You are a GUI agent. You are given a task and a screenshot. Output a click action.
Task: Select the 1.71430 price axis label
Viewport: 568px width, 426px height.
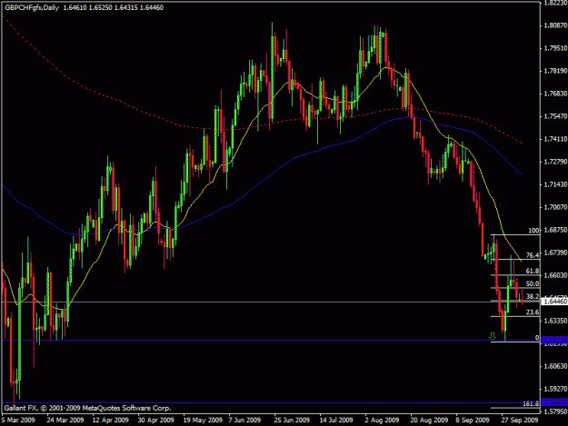(555, 184)
